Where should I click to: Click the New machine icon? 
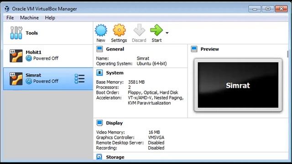(101, 31)
